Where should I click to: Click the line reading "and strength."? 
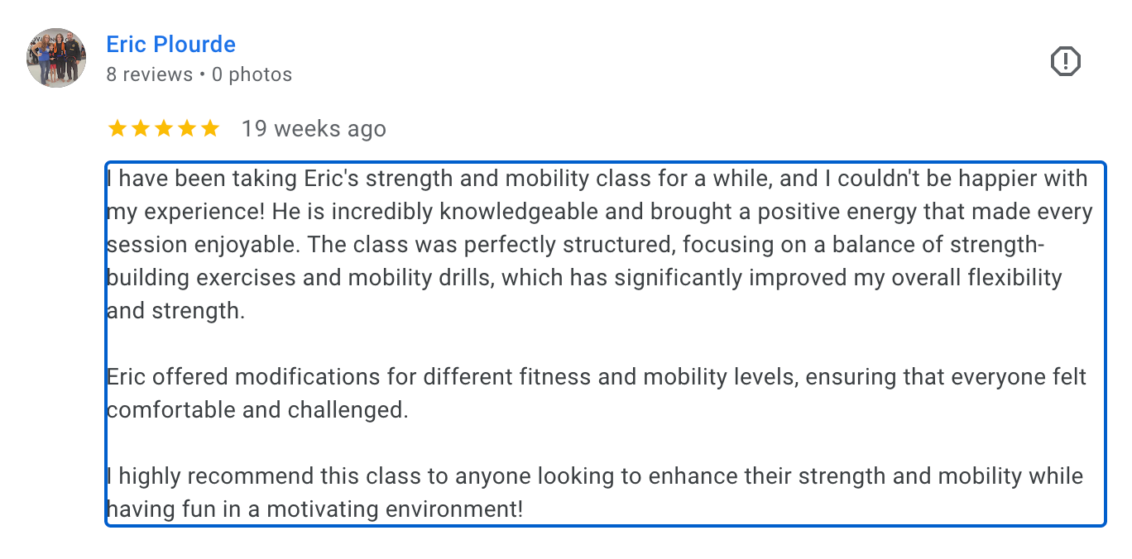pos(175,312)
